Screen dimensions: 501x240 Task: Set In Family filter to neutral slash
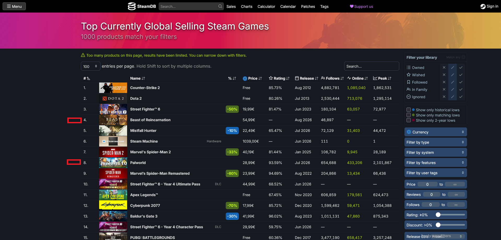click(x=452, y=89)
